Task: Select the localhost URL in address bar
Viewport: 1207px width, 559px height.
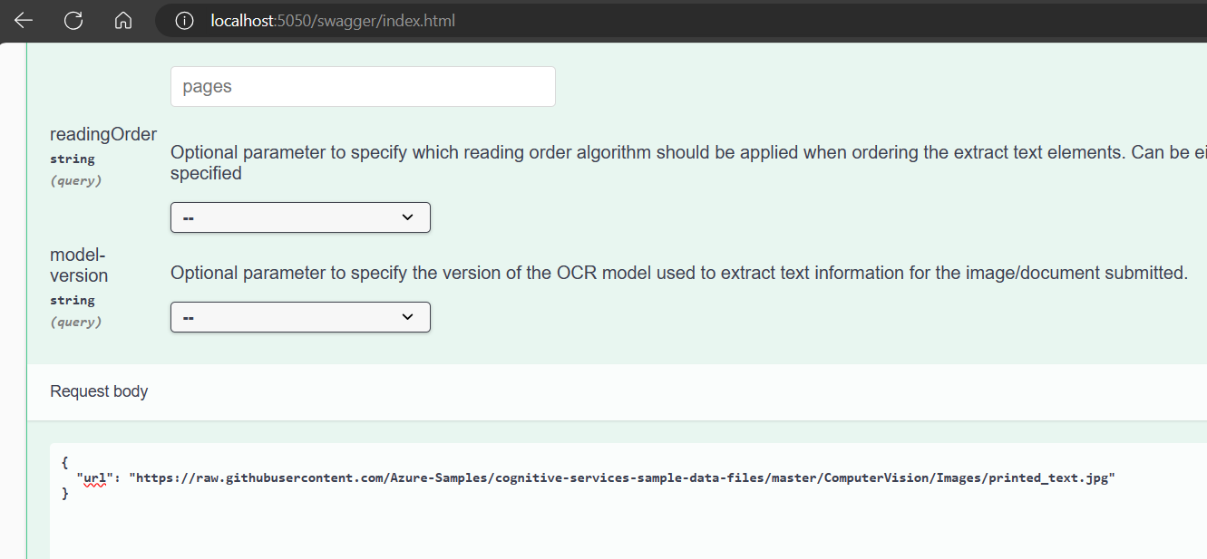Action: (x=332, y=20)
